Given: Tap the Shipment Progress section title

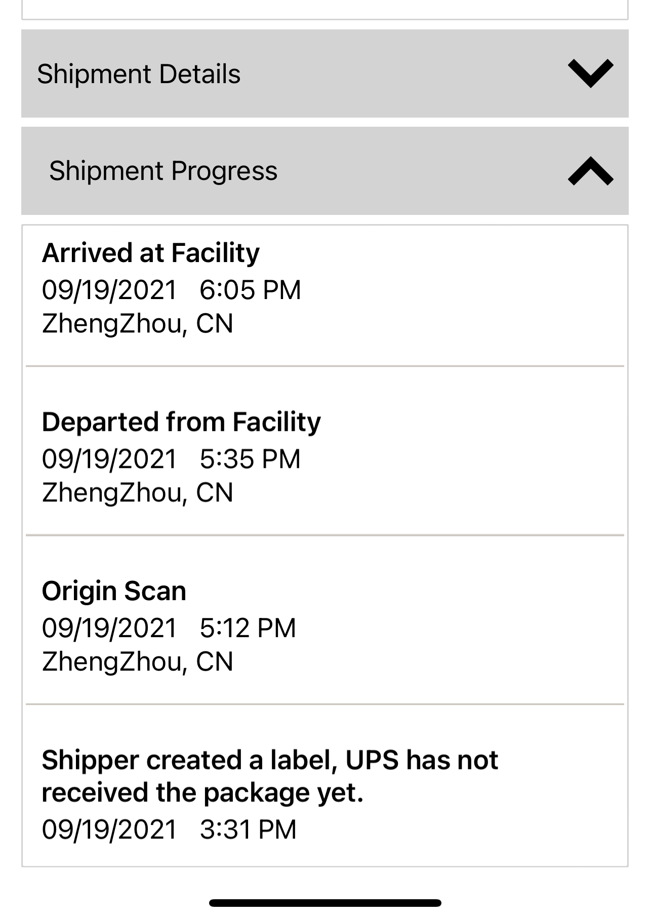Looking at the screenshot, I should [x=163, y=171].
